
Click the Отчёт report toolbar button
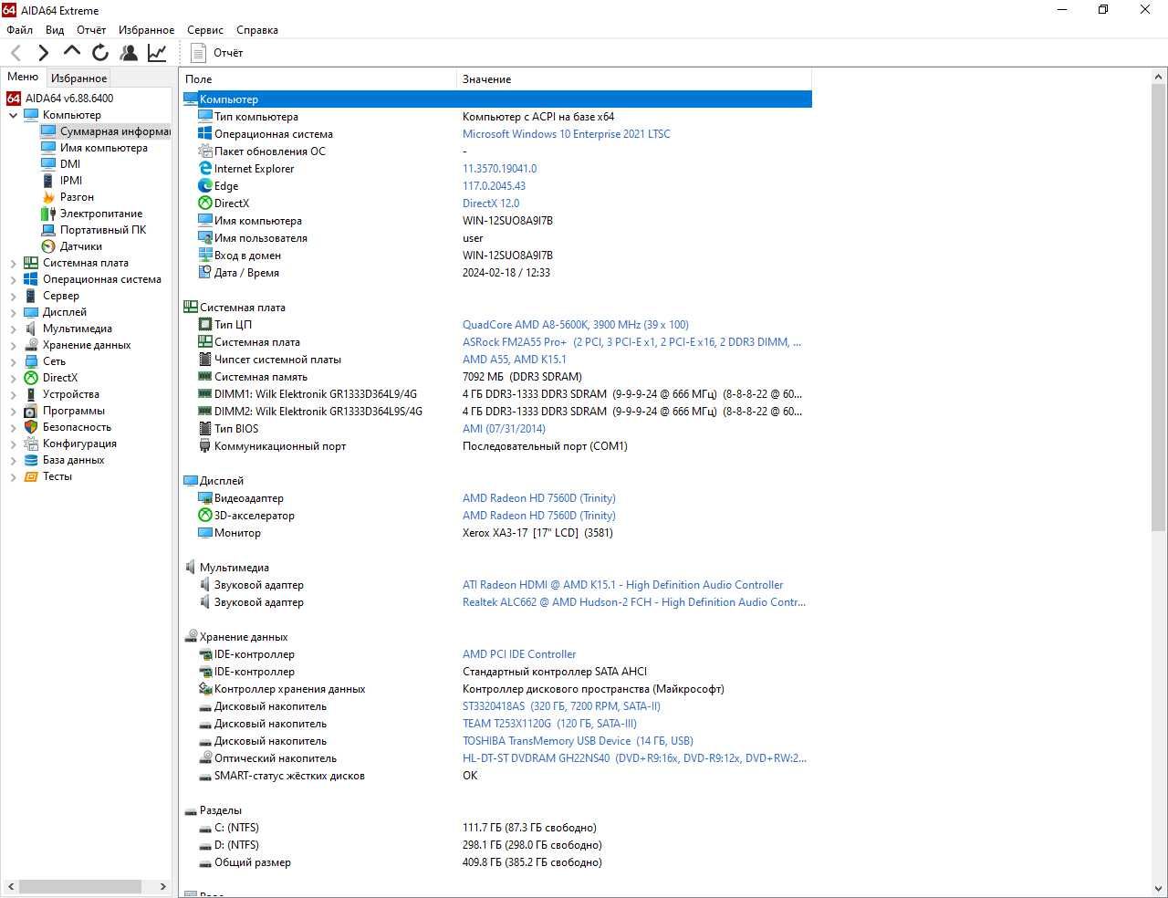click(x=217, y=53)
